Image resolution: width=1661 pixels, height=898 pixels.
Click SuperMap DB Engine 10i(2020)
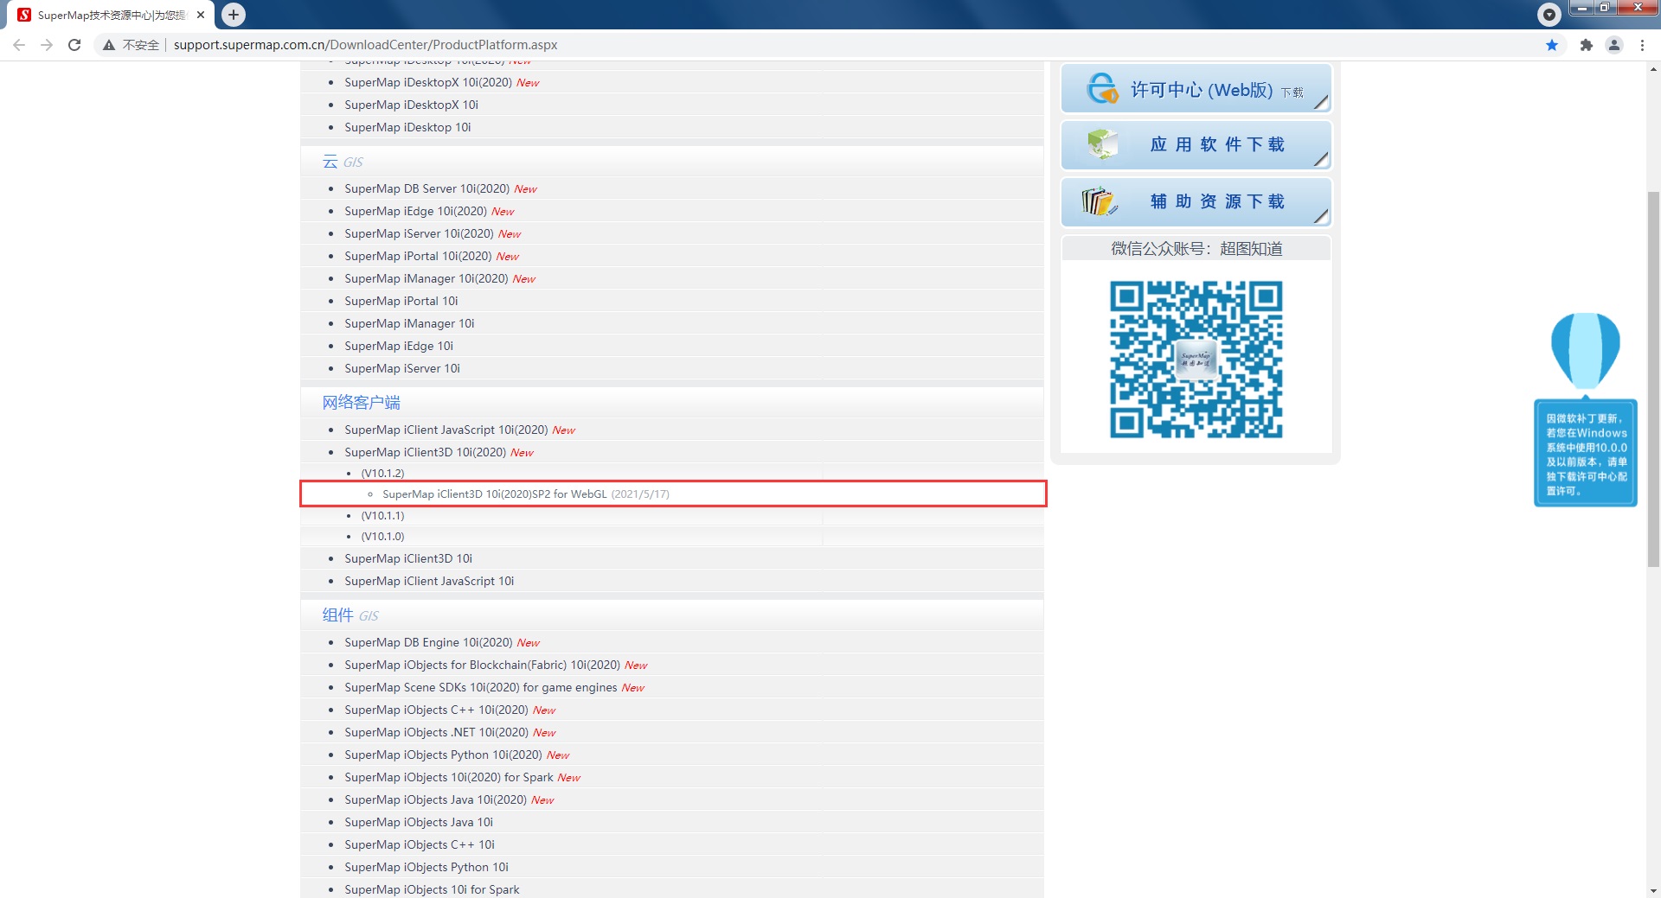(x=428, y=642)
